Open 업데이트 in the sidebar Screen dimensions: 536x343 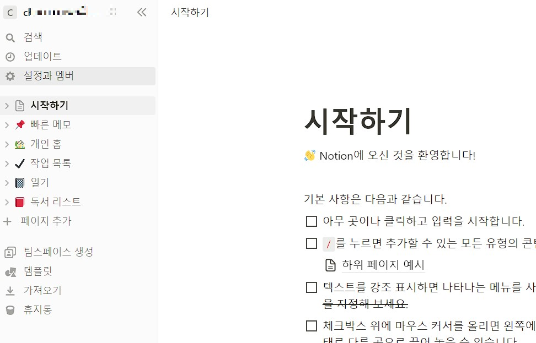tap(78, 57)
